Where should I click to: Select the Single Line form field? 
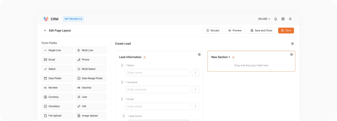(57, 50)
